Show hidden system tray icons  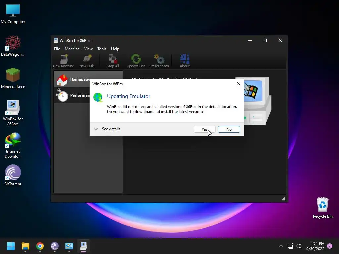[x=281, y=246]
